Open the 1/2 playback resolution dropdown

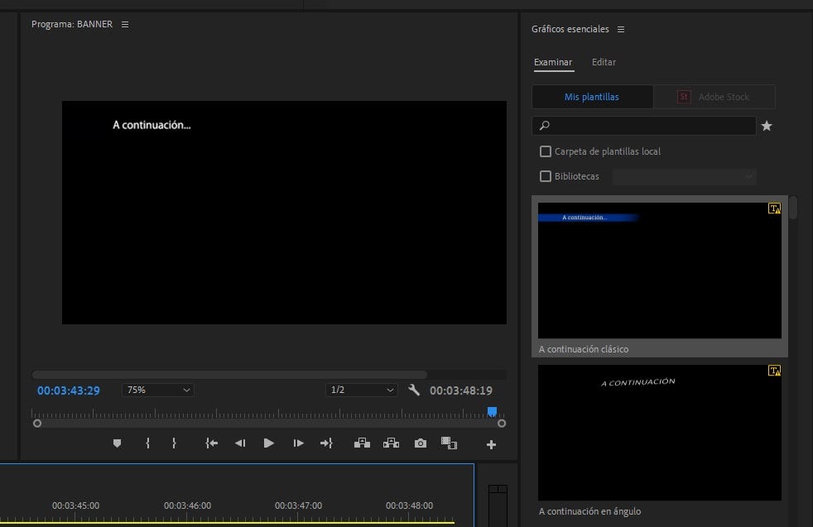tap(362, 390)
